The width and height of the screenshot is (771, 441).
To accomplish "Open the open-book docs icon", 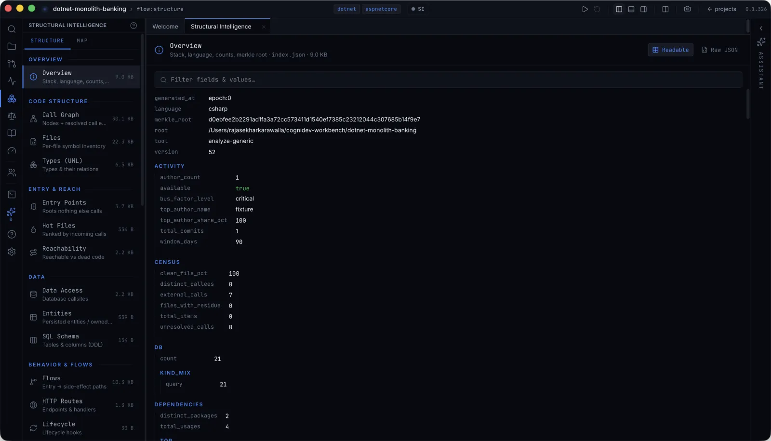I will tap(12, 133).
